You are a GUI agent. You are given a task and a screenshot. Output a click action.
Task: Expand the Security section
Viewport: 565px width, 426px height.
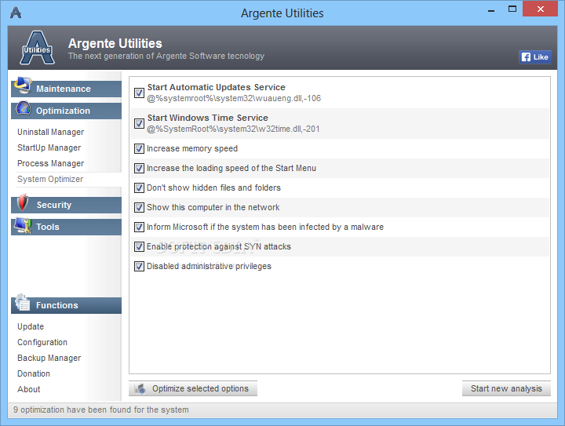[x=66, y=205]
